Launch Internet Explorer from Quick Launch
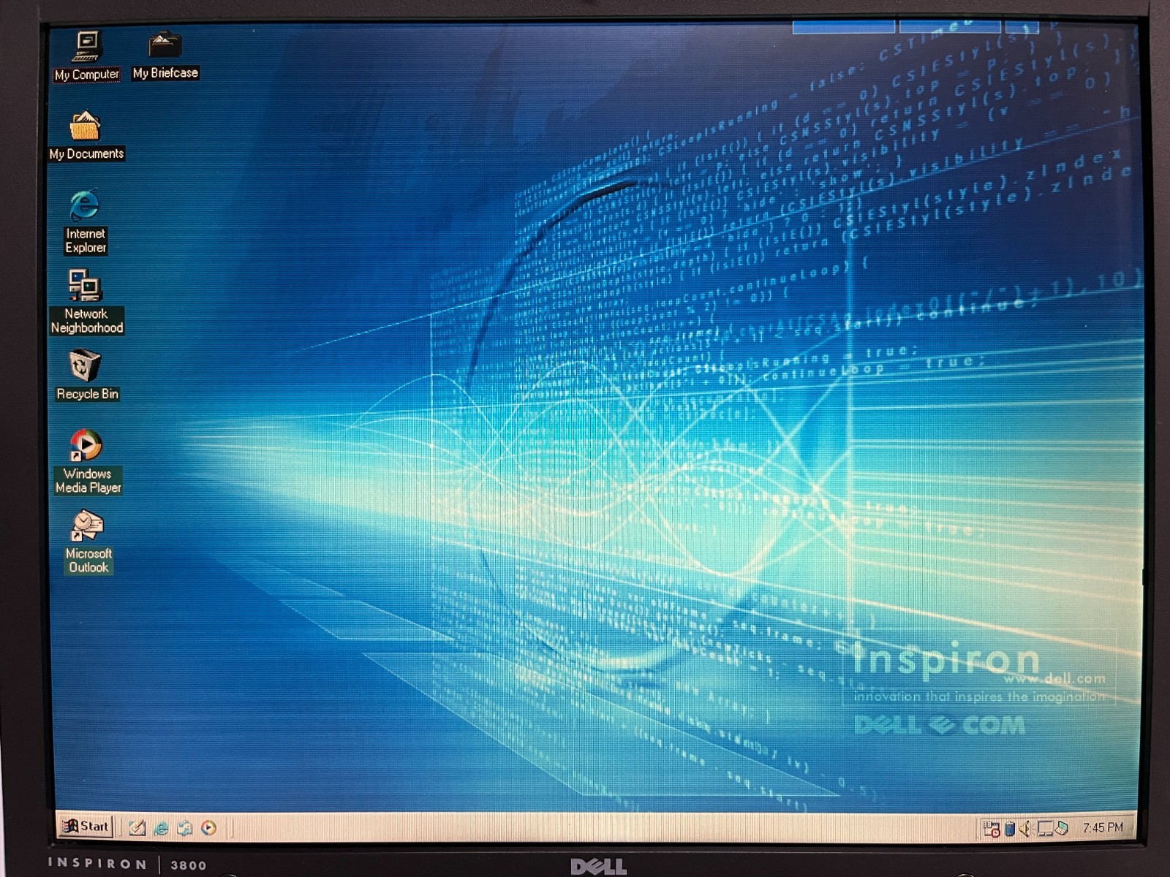Image resolution: width=1170 pixels, height=877 pixels. pos(161,827)
